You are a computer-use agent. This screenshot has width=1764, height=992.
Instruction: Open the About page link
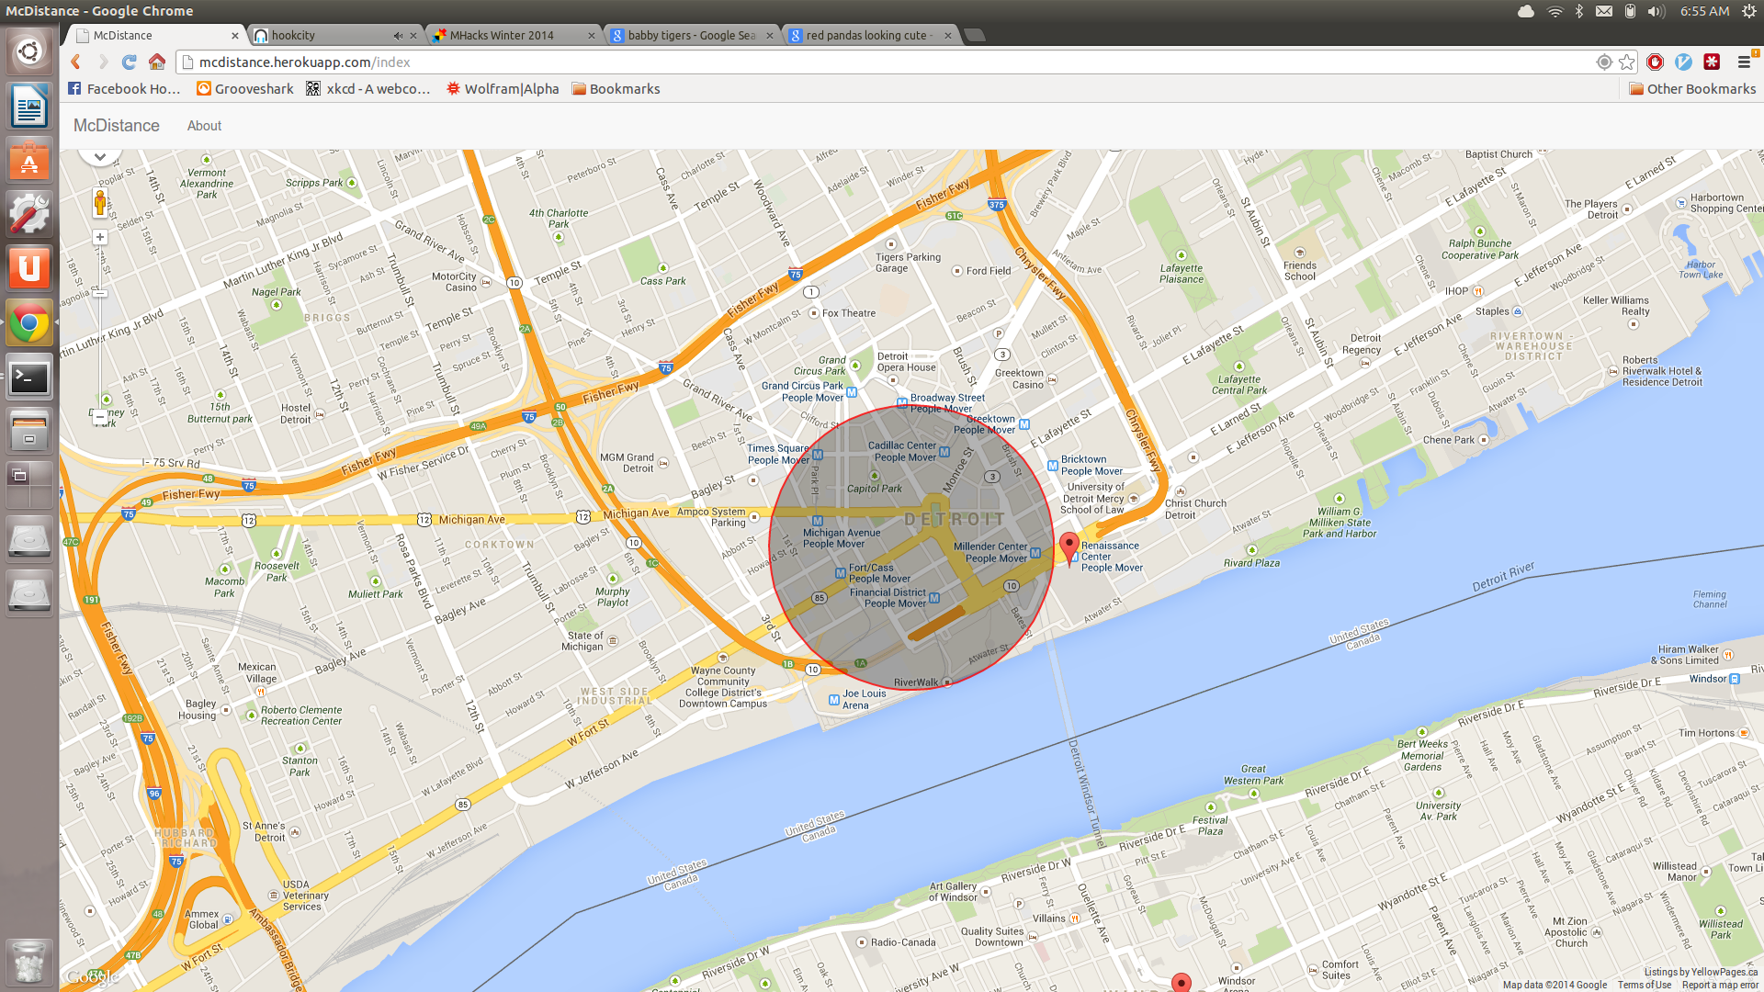(x=204, y=126)
